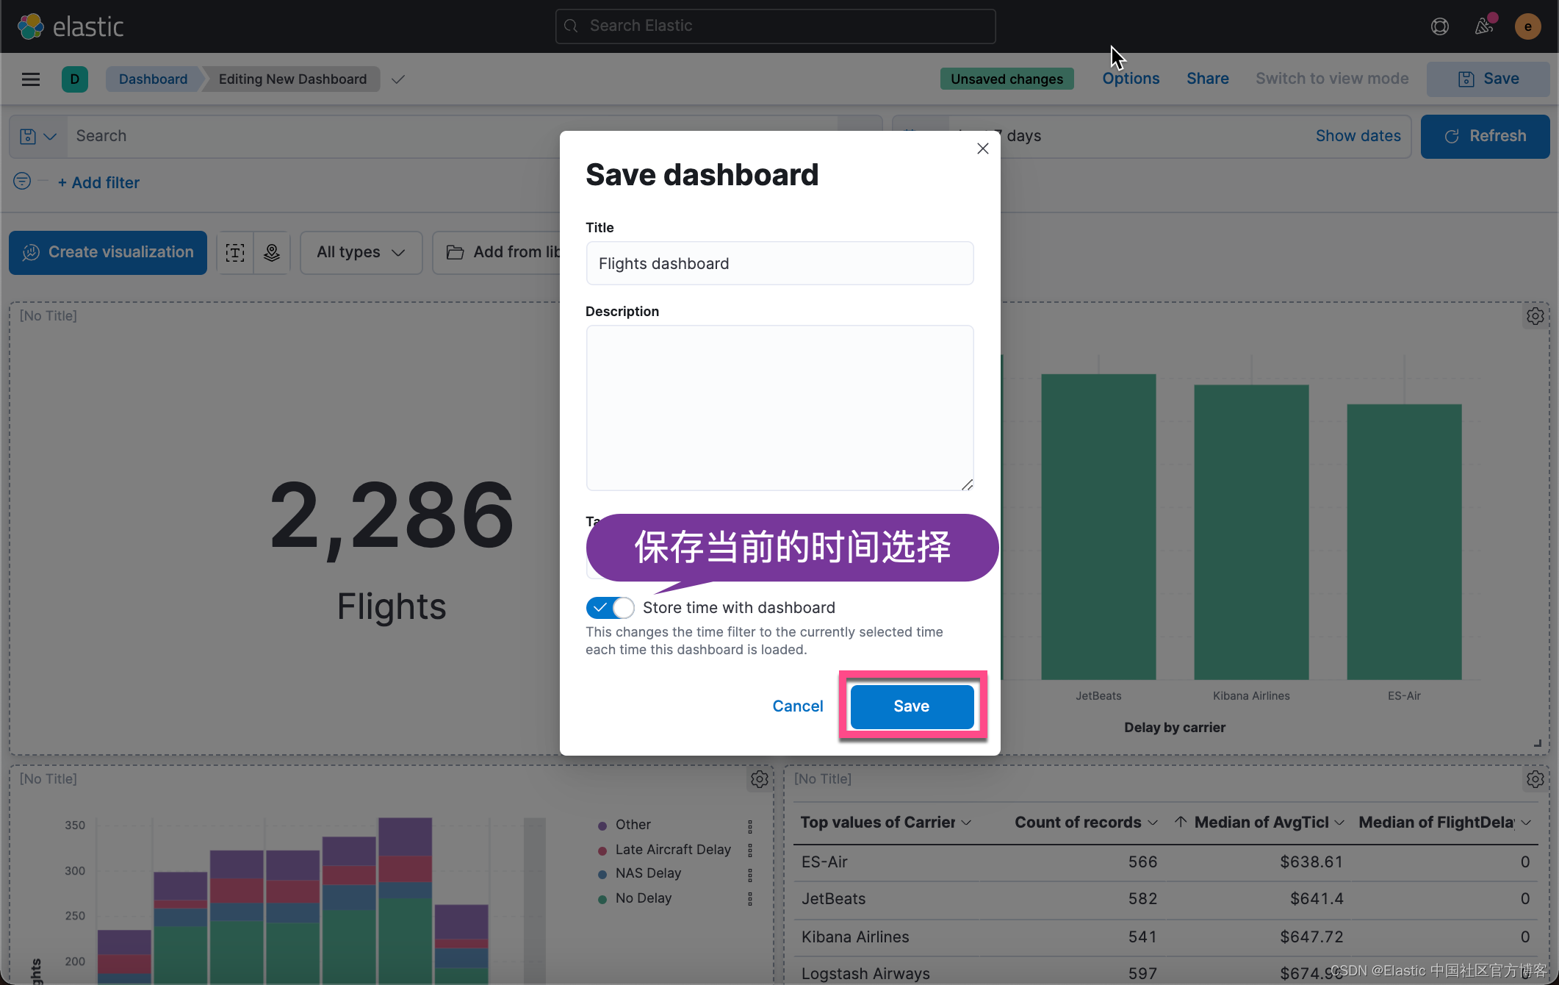The image size is (1559, 985).
Task: Open the Options menu
Action: click(x=1130, y=79)
